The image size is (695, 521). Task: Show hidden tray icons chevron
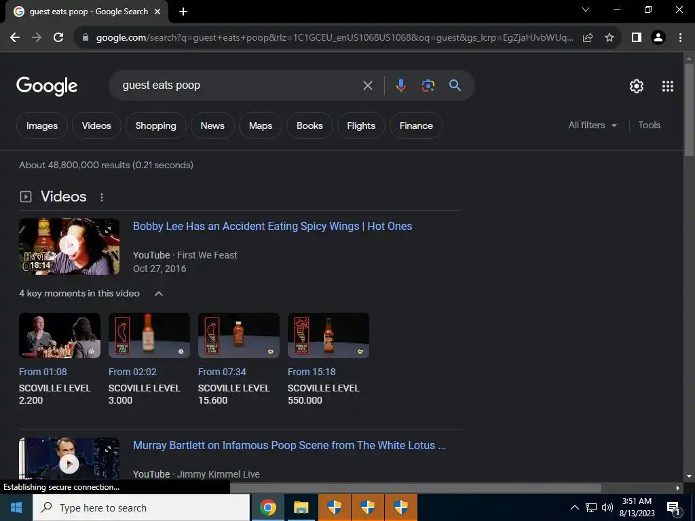point(574,507)
